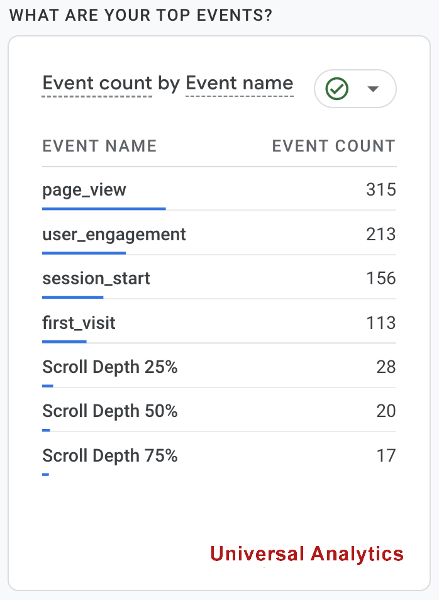Click the green checkmark data quality icon

coord(337,89)
